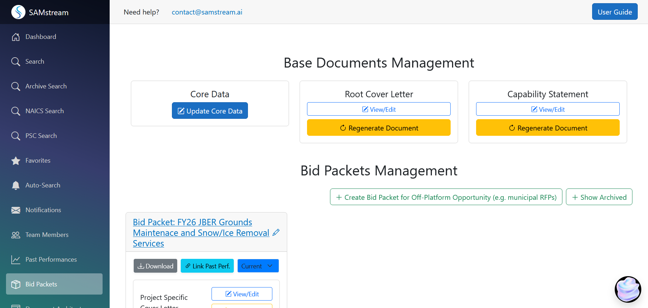Click the Favorites star icon
This screenshot has height=308, width=648.
point(16,161)
